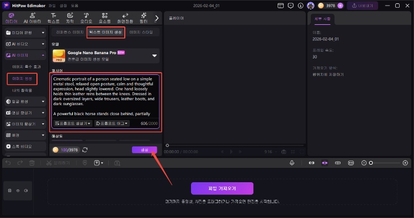Click the crop icon in the player controls
414x218 pixels.
[x=293, y=151]
